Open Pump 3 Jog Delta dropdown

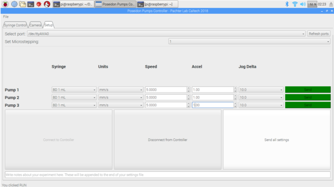(261, 105)
